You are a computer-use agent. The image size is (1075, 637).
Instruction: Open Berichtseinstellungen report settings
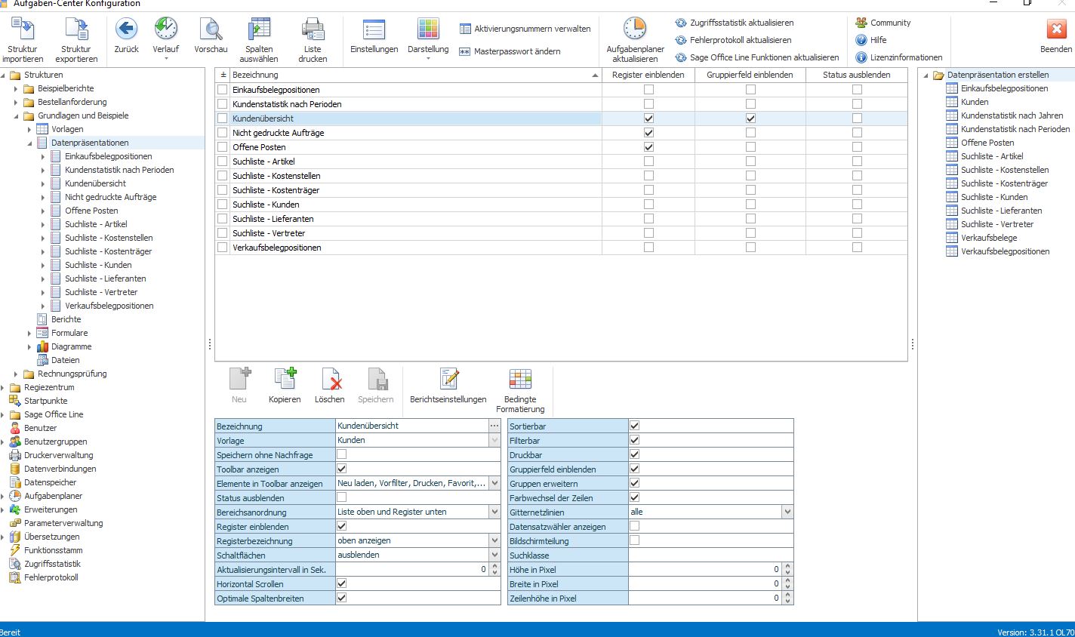[x=448, y=379]
